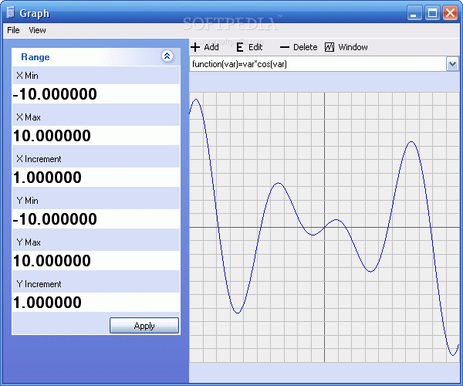Click the Delete toolbar label
This screenshot has width=463, height=386.
click(x=306, y=47)
